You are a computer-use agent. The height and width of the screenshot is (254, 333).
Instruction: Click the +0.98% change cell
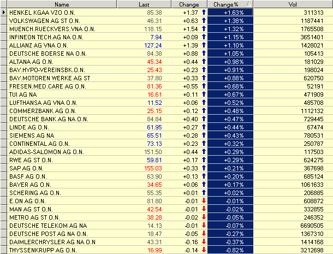[230, 62]
